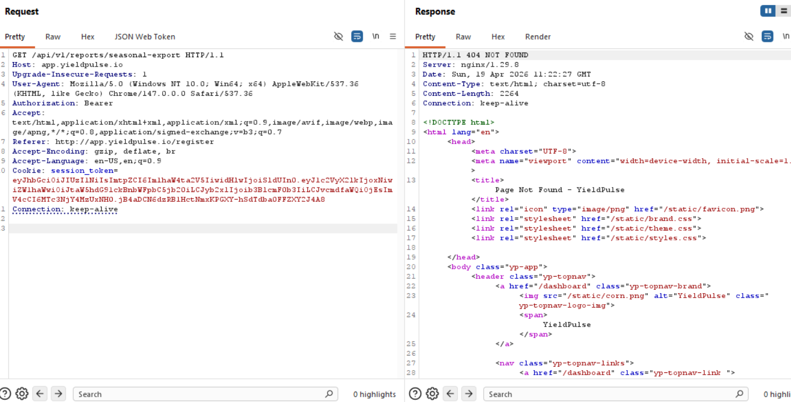Go to previous match in Response search
The height and width of the screenshot is (402, 791).
450,394
